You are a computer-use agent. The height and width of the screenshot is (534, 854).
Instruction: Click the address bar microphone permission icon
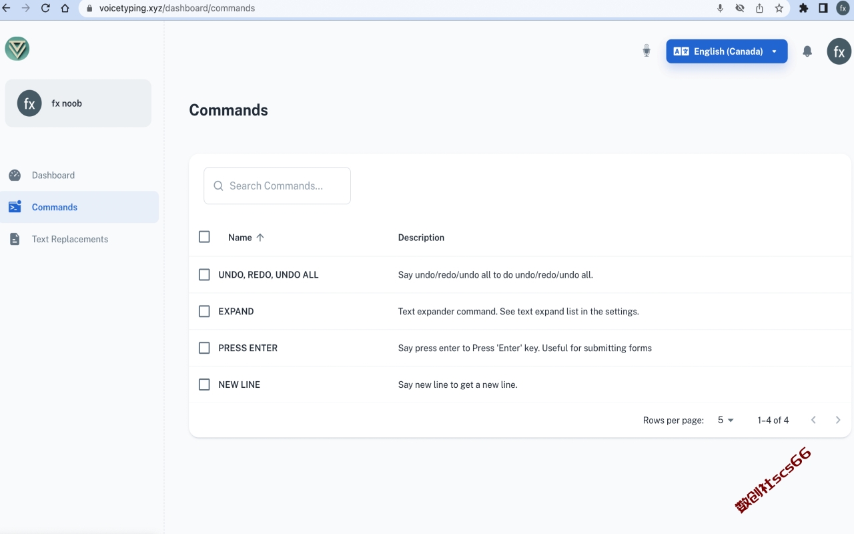pos(720,8)
